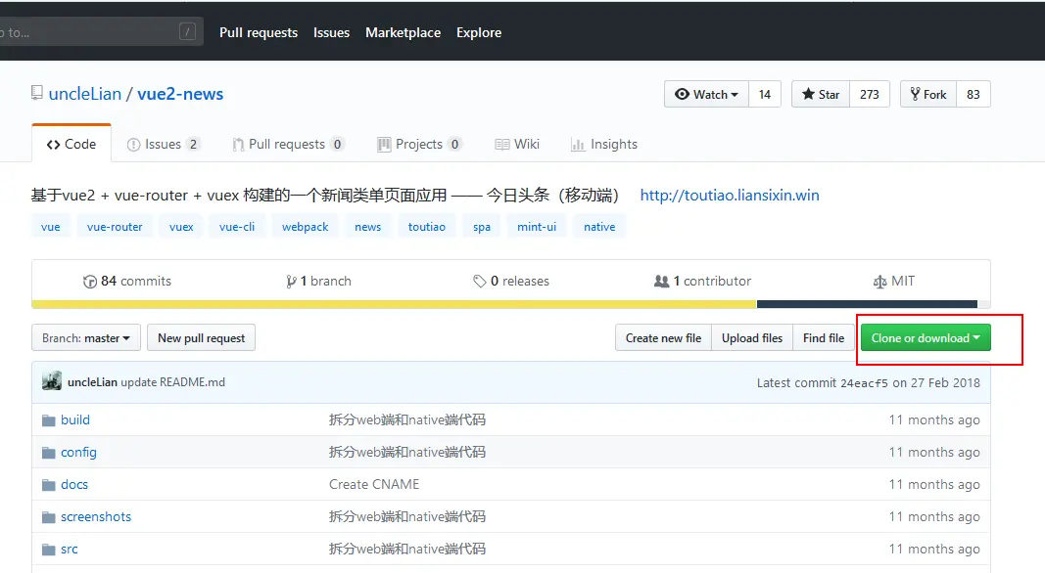1045x573 pixels.
Task: Click the contributors people icon
Action: (x=661, y=282)
